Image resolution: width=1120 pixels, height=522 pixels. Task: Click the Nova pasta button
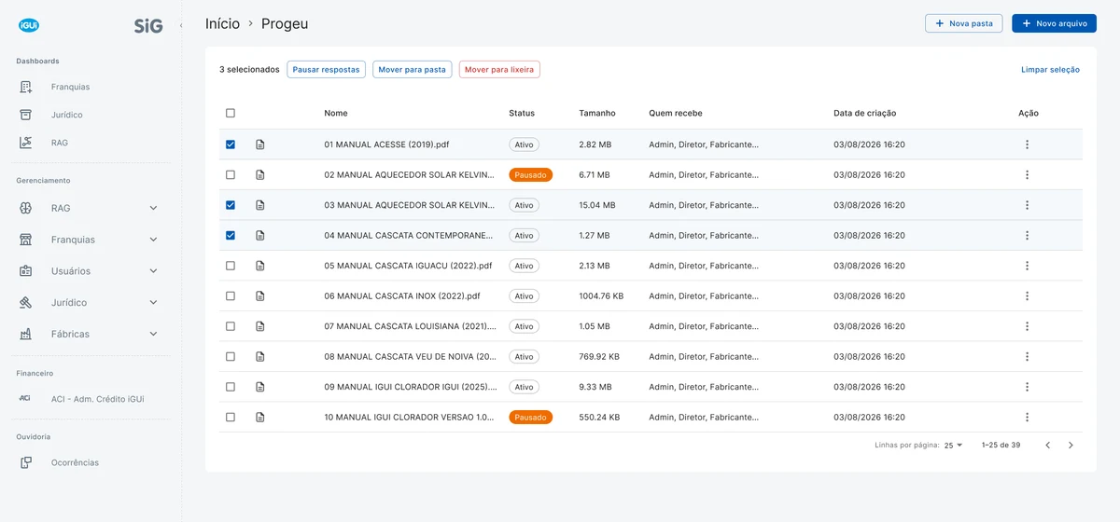[x=964, y=23]
